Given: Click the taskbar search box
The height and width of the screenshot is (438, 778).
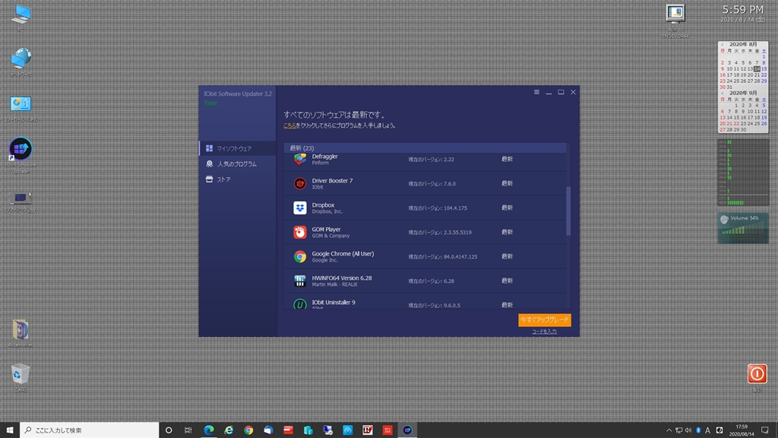Looking at the screenshot, I should click(x=90, y=430).
